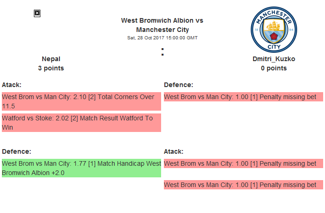Click Dmitri_Kuzko's 0 points score
The width and height of the screenshot is (325, 213).
tap(274, 68)
